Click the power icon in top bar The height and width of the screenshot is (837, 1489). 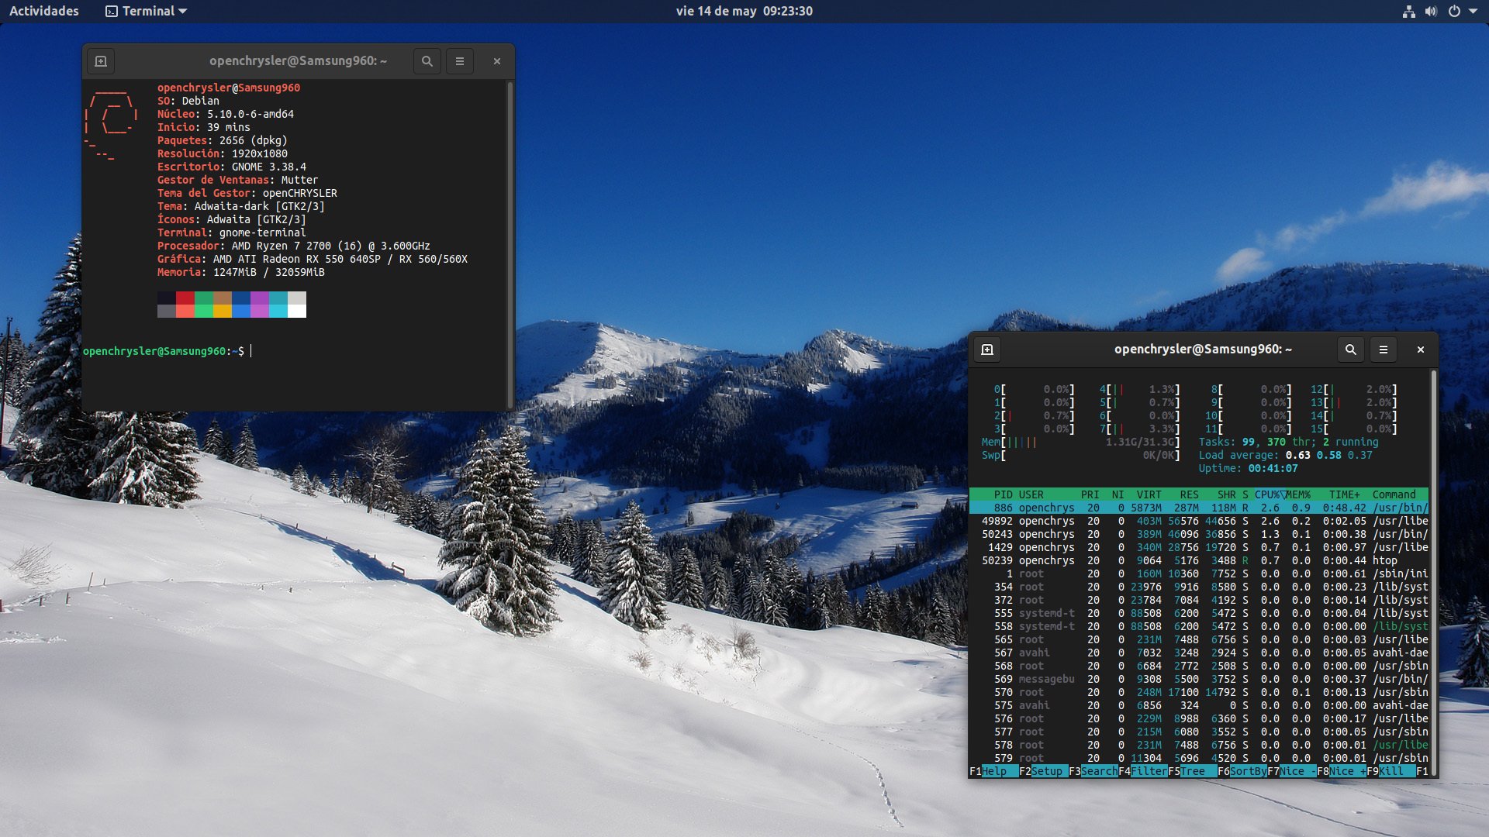point(1454,12)
